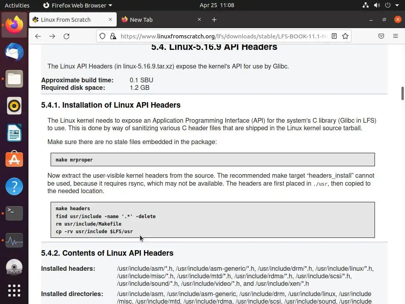
Task: Open Help from the dock
Action: coord(14,186)
